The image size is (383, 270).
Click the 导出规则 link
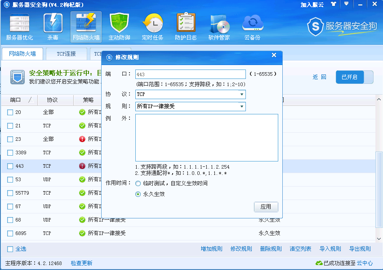click(360, 249)
